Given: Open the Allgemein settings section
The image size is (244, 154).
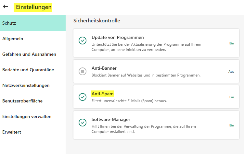Looking at the screenshot, I should coord(13,39).
